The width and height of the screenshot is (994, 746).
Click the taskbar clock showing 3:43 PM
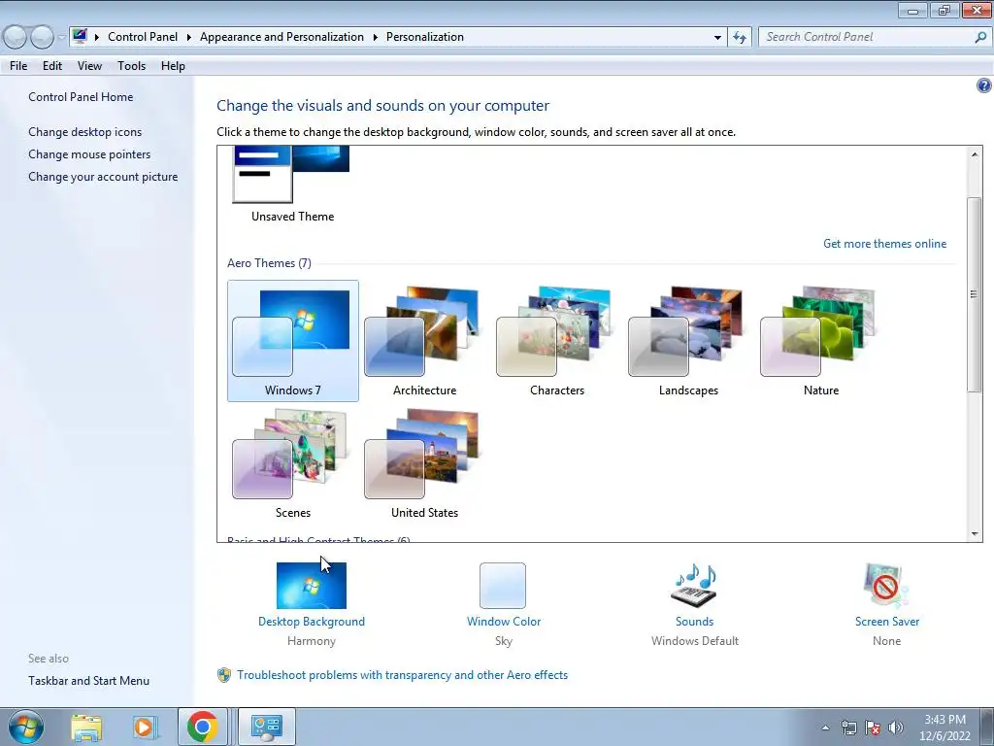pyautogui.click(x=945, y=728)
